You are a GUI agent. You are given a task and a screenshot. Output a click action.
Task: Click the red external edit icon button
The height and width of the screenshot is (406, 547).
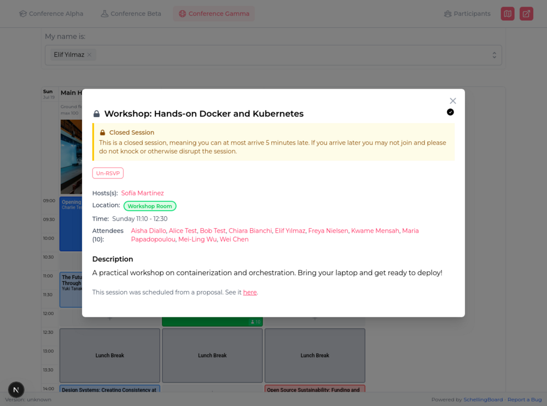coord(526,14)
